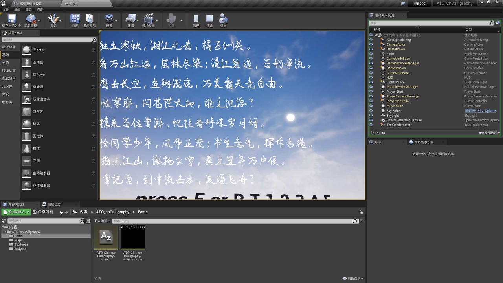Choose the Cone (椎体) shape icon

(x=27, y=148)
